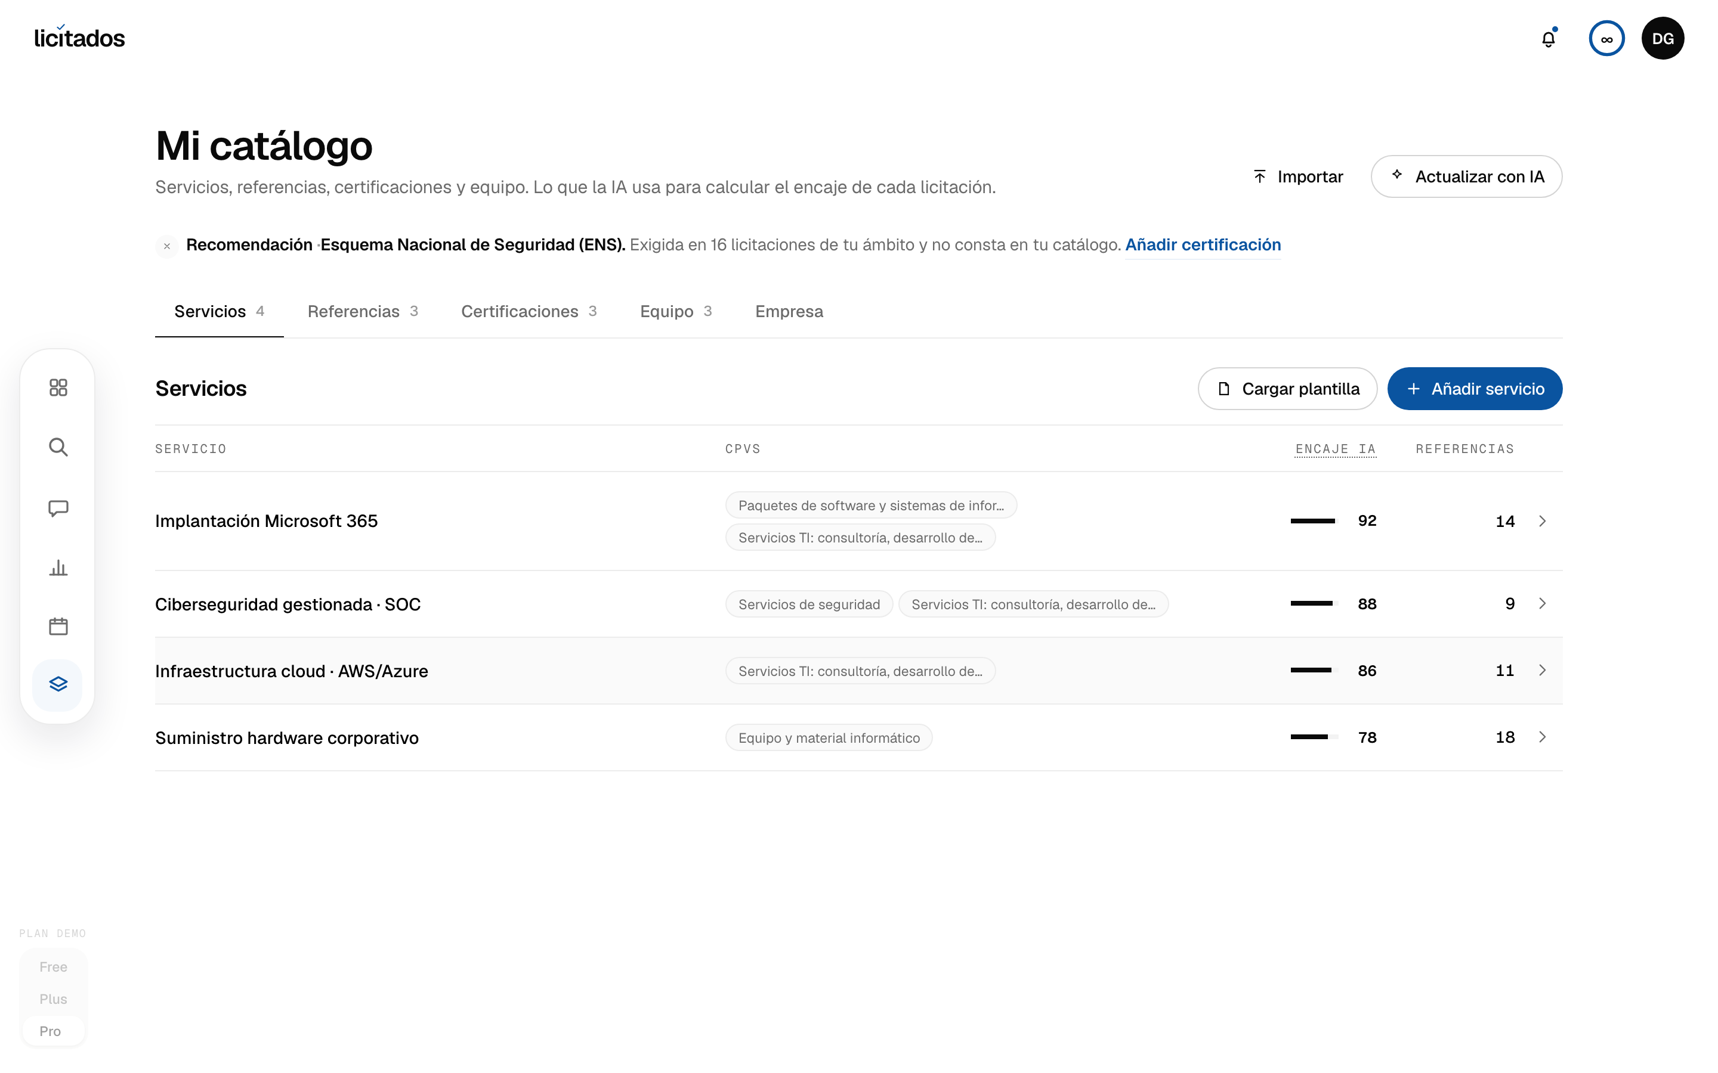Screen dimensions: 1718x1073
Task: Expand Ciberseguridad gestionada SOC row chevron
Action: pos(1542,604)
